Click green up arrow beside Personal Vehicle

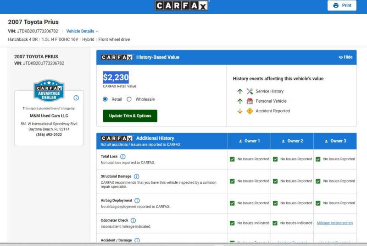[240, 101]
